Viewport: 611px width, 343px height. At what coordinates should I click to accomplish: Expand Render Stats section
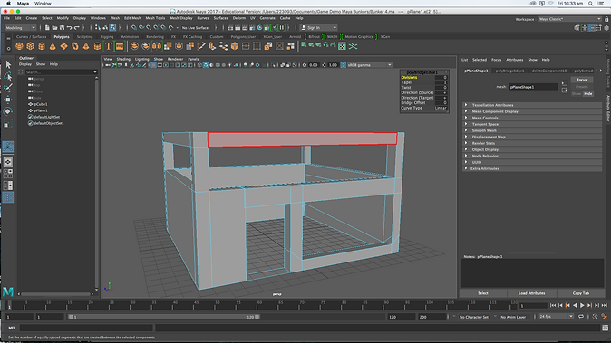532,143
